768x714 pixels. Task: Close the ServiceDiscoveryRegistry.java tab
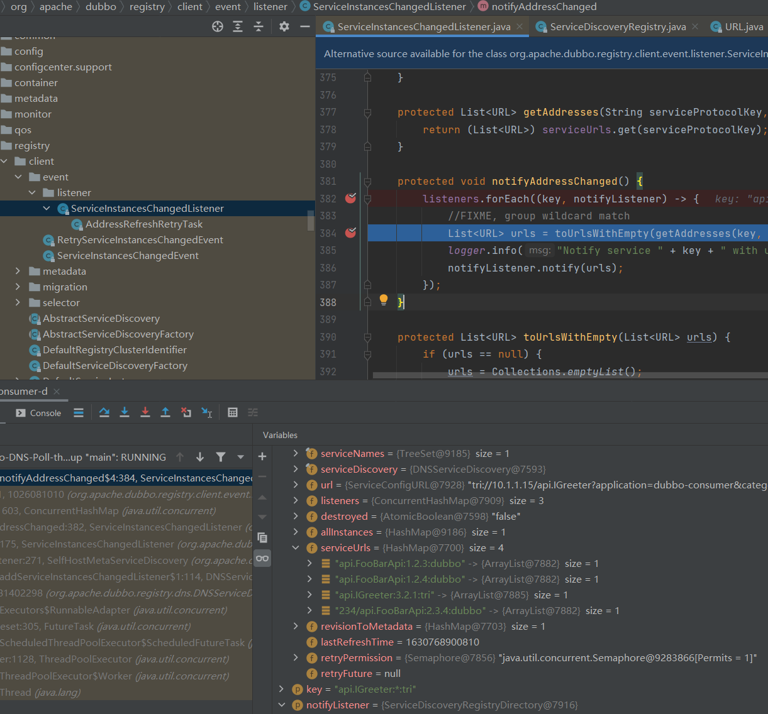[695, 26]
